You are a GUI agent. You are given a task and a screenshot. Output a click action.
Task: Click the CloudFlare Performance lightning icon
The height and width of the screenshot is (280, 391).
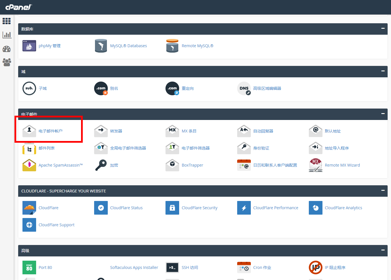point(244,208)
